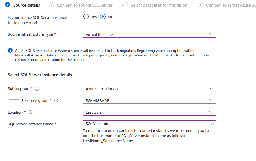Open the Connect to target Azure tab
256x161 pixels.
coord(230,5)
